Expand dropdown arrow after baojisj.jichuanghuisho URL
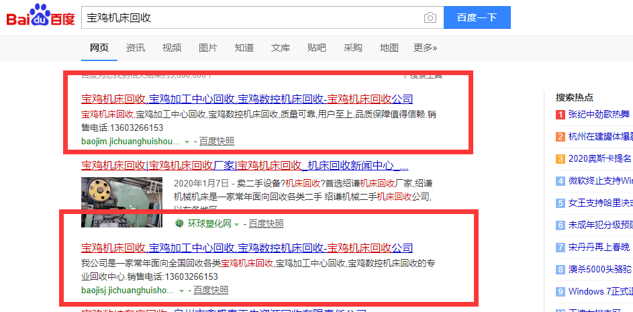 pos(181,291)
